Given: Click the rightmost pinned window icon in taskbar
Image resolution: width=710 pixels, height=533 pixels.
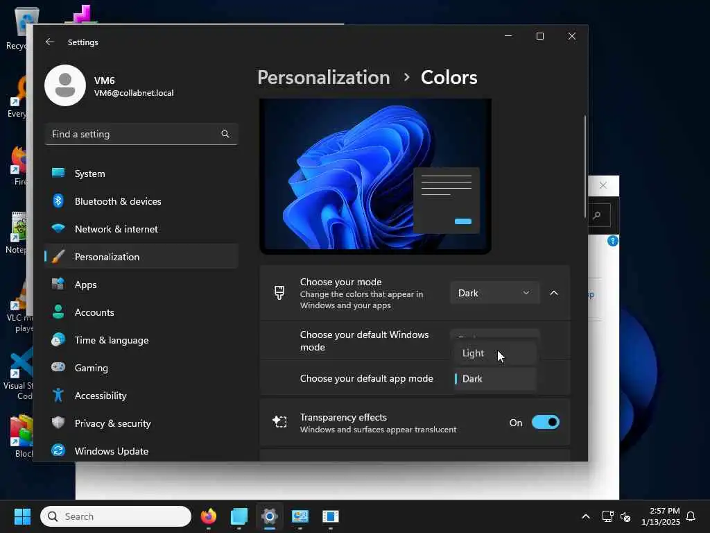Looking at the screenshot, I should click(331, 516).
